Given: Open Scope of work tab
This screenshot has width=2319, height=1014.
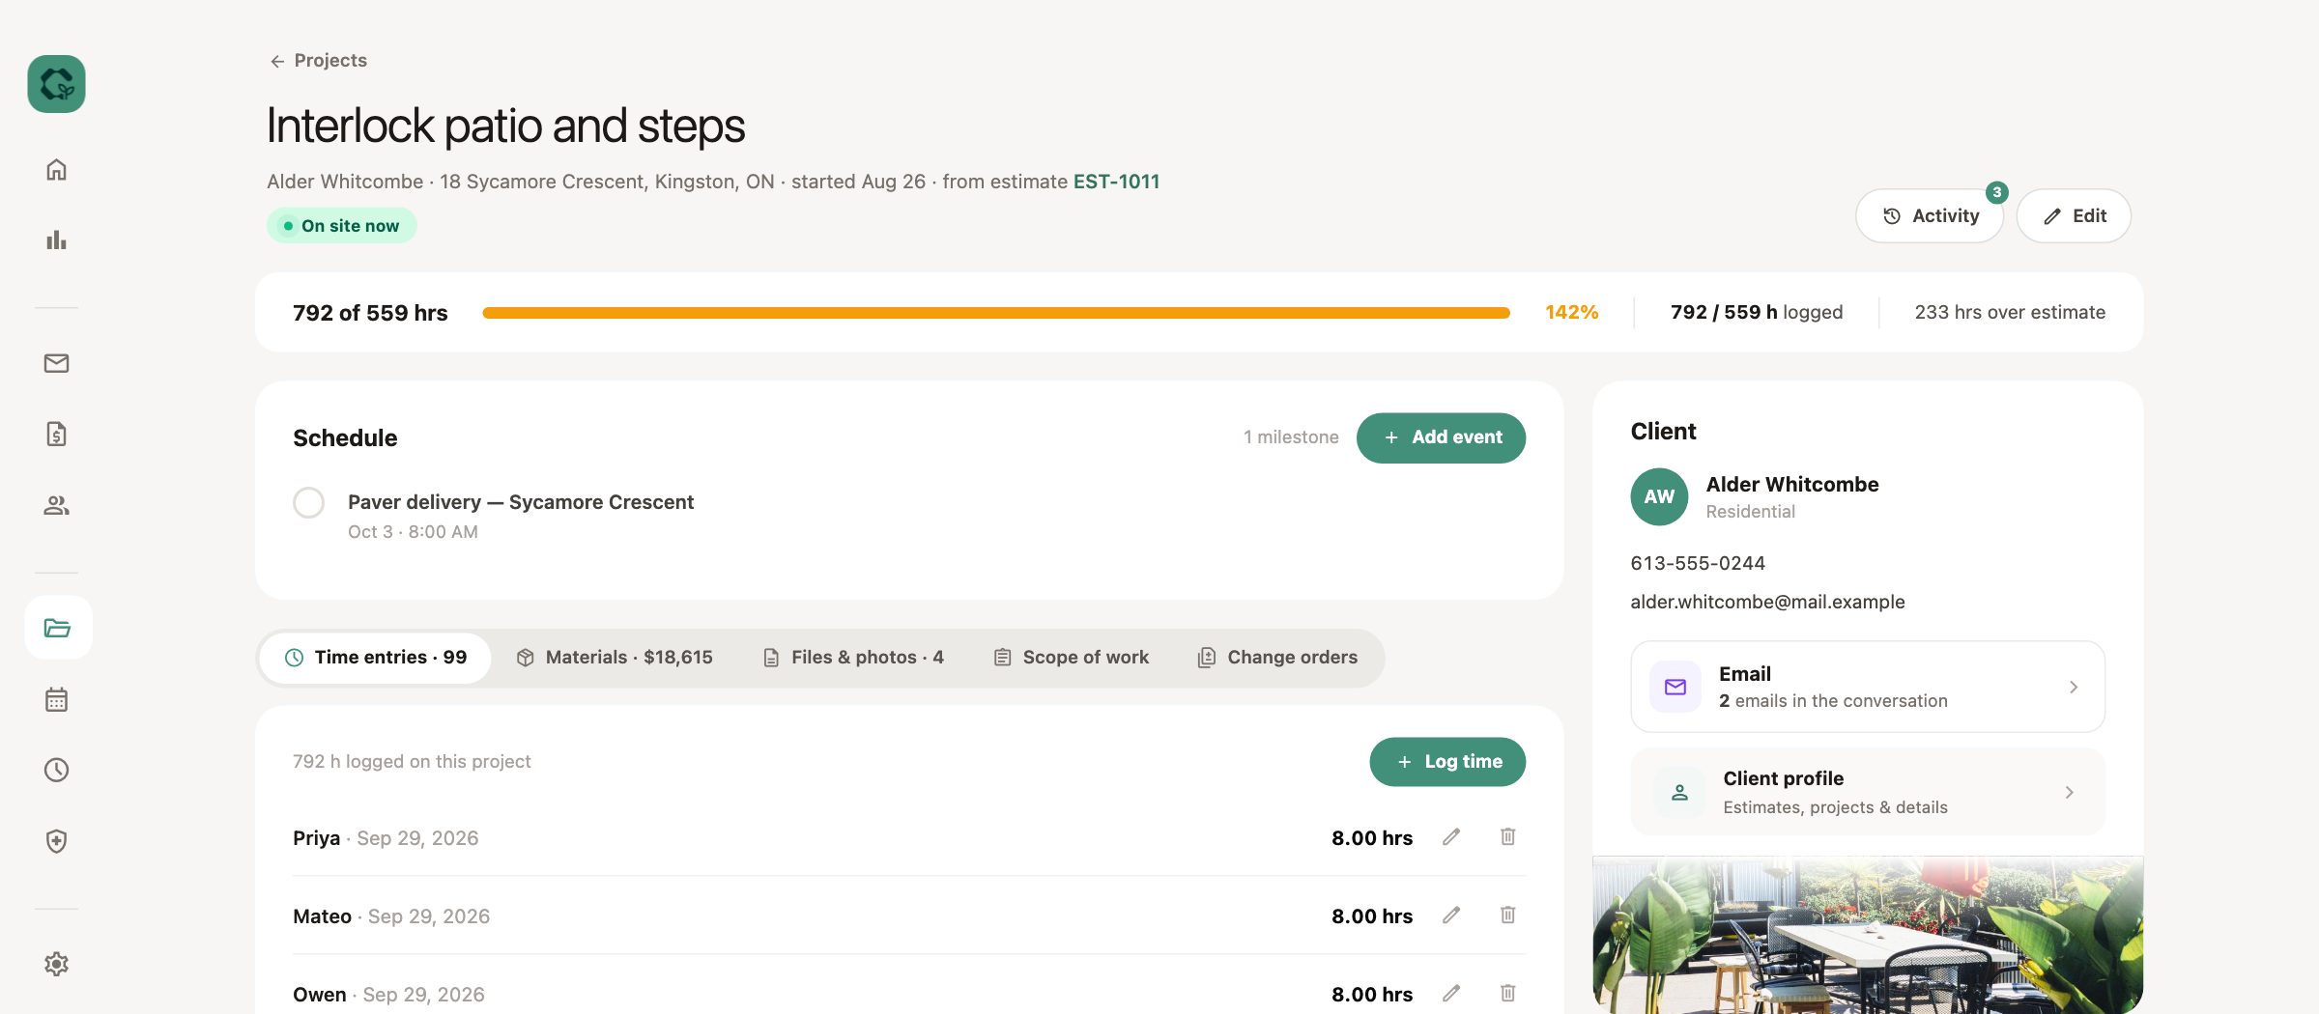Looking at the screenshot, I should (1071, 658).
